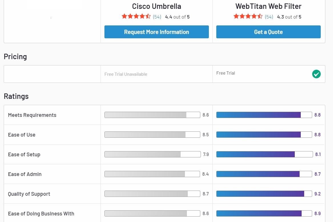Select the Cisco Umbrella product title

156,6
